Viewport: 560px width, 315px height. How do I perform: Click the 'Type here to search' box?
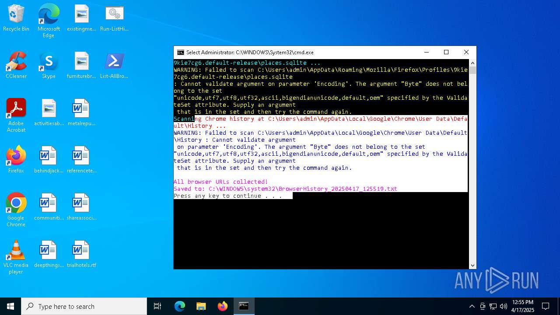[84, 306]
